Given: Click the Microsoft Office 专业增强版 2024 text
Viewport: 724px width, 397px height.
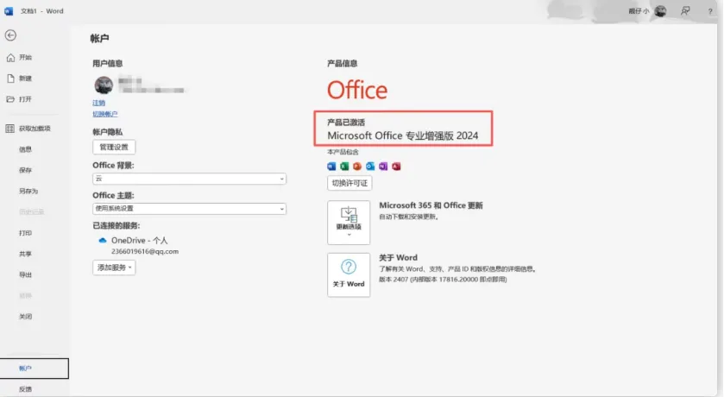Looking at the screenshot, I should (x=403, y=135).
